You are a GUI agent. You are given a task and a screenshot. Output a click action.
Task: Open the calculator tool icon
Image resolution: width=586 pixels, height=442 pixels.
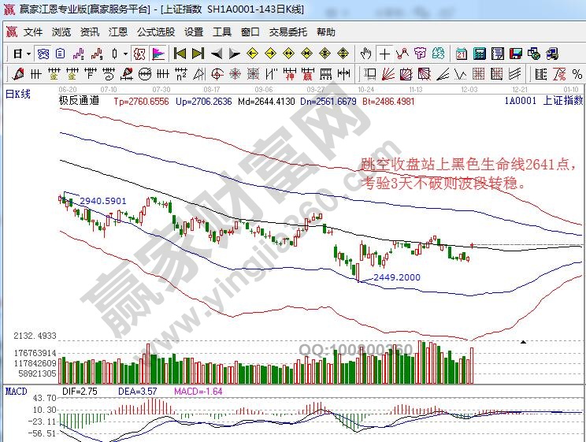479,54
